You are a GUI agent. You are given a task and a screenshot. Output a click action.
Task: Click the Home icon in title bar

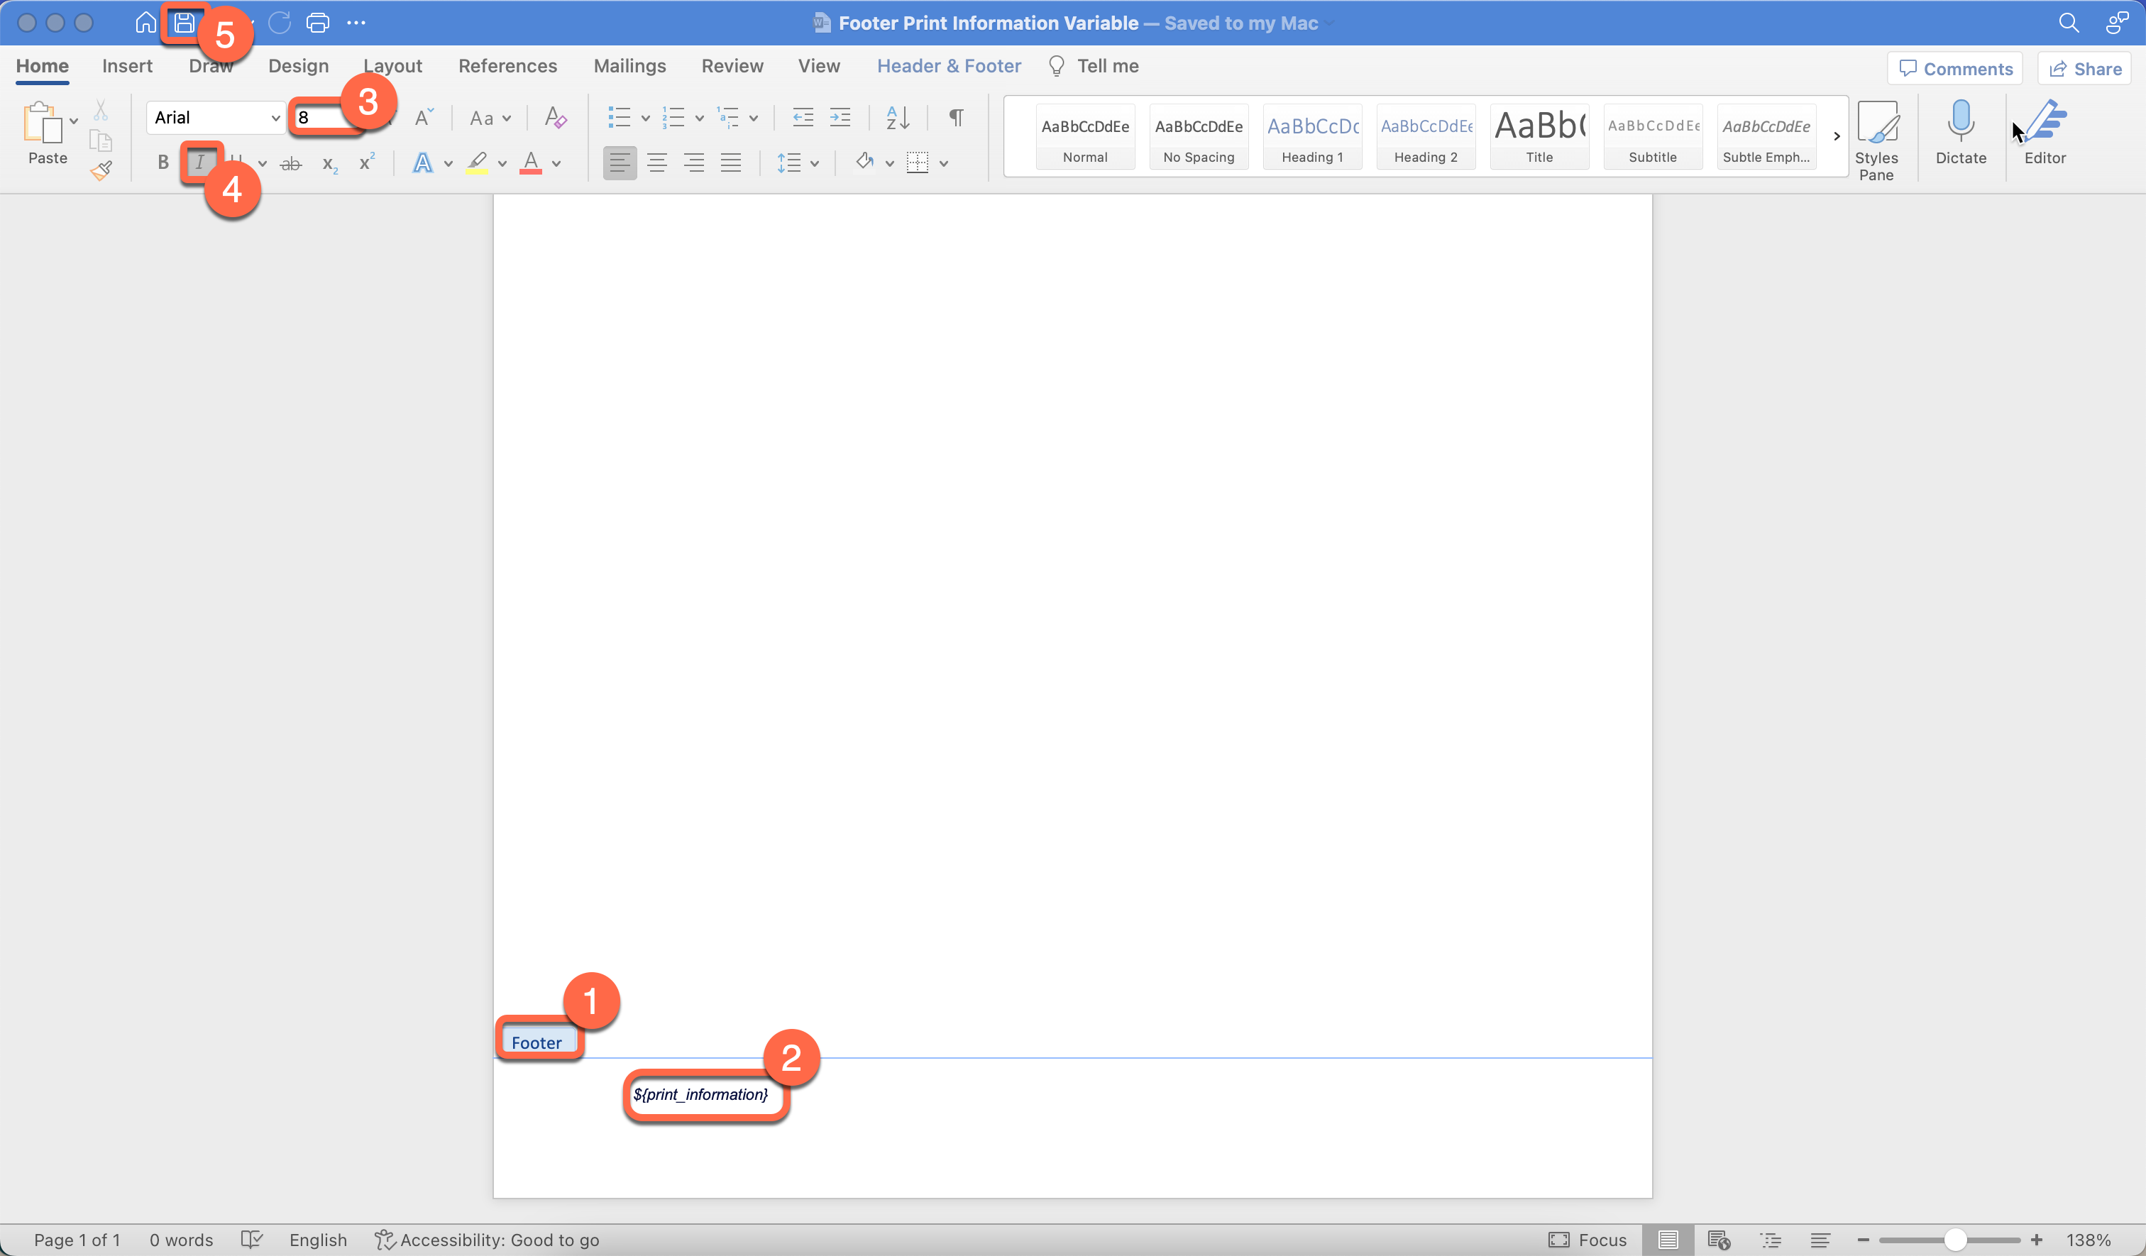(x=145, y=22)
